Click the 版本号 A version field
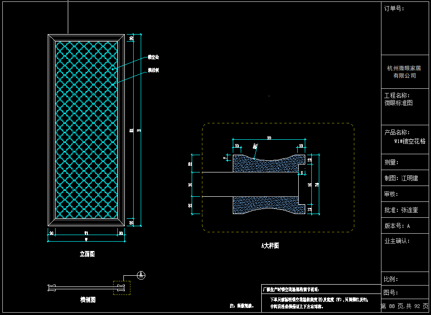Screen dimensions: 431x315 click(397, 226)
